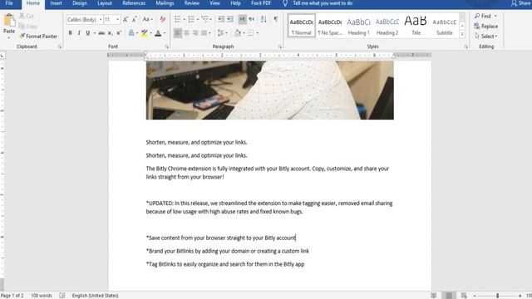Open the font size dropdown

pyautogui.click(x=117, y=20)
